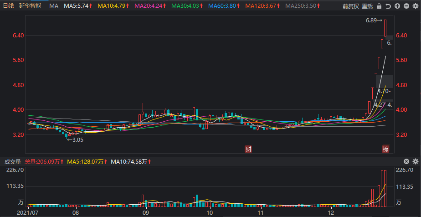Click the 08 month axis label
Screen dimensions: 421x217
click(x=76, y=212)
